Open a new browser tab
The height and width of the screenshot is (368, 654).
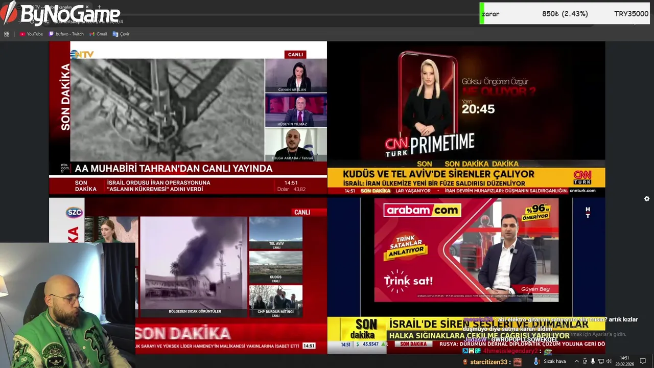(99, 7)
